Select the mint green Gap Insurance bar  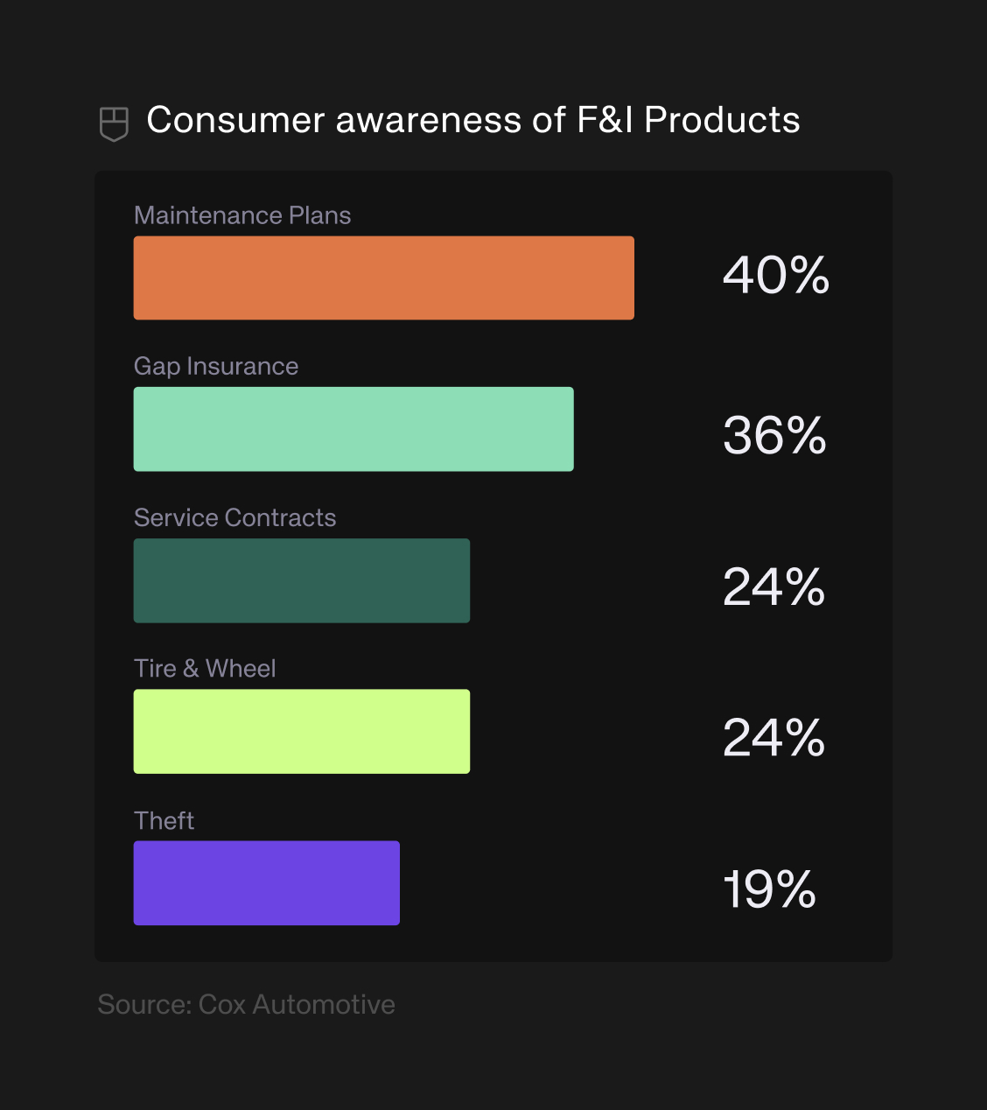[x=353, y=429]
